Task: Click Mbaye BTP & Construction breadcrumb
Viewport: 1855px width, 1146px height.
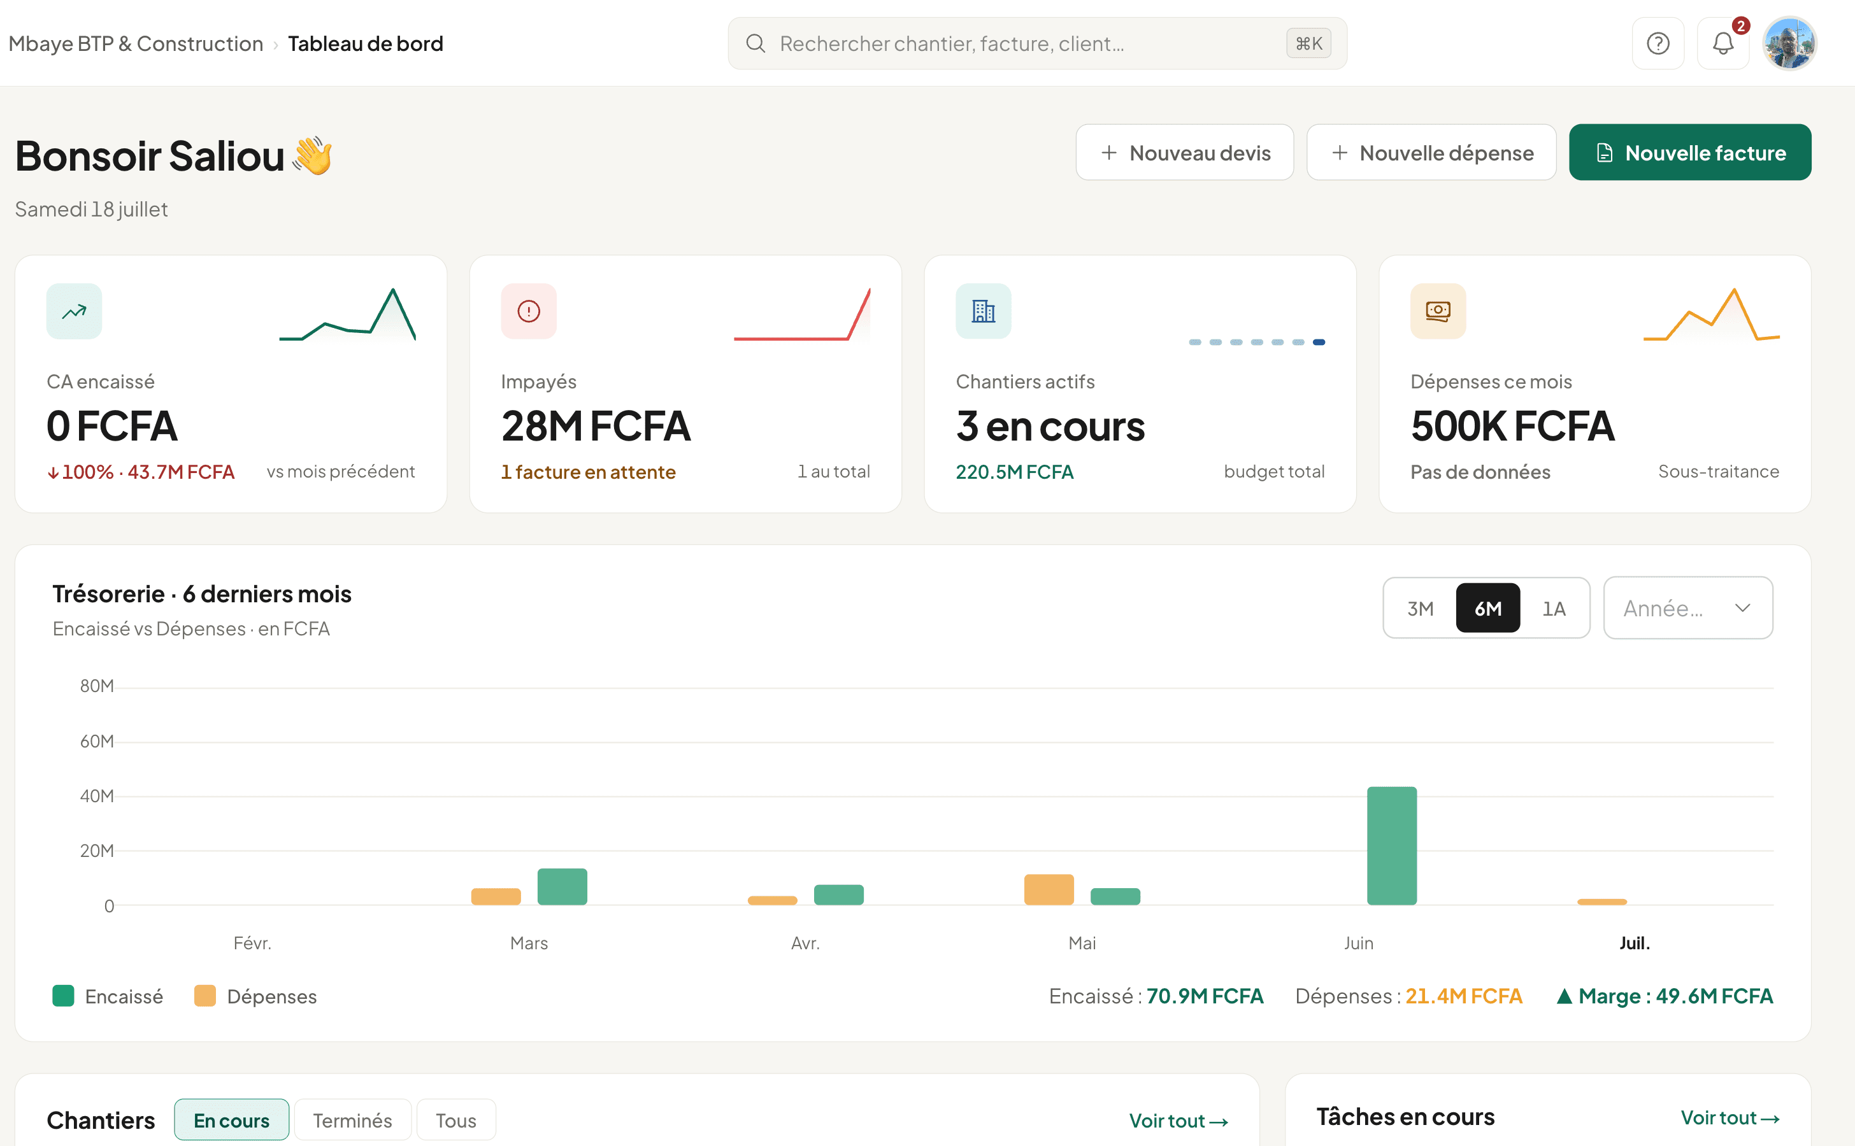Action: [136, 43]
